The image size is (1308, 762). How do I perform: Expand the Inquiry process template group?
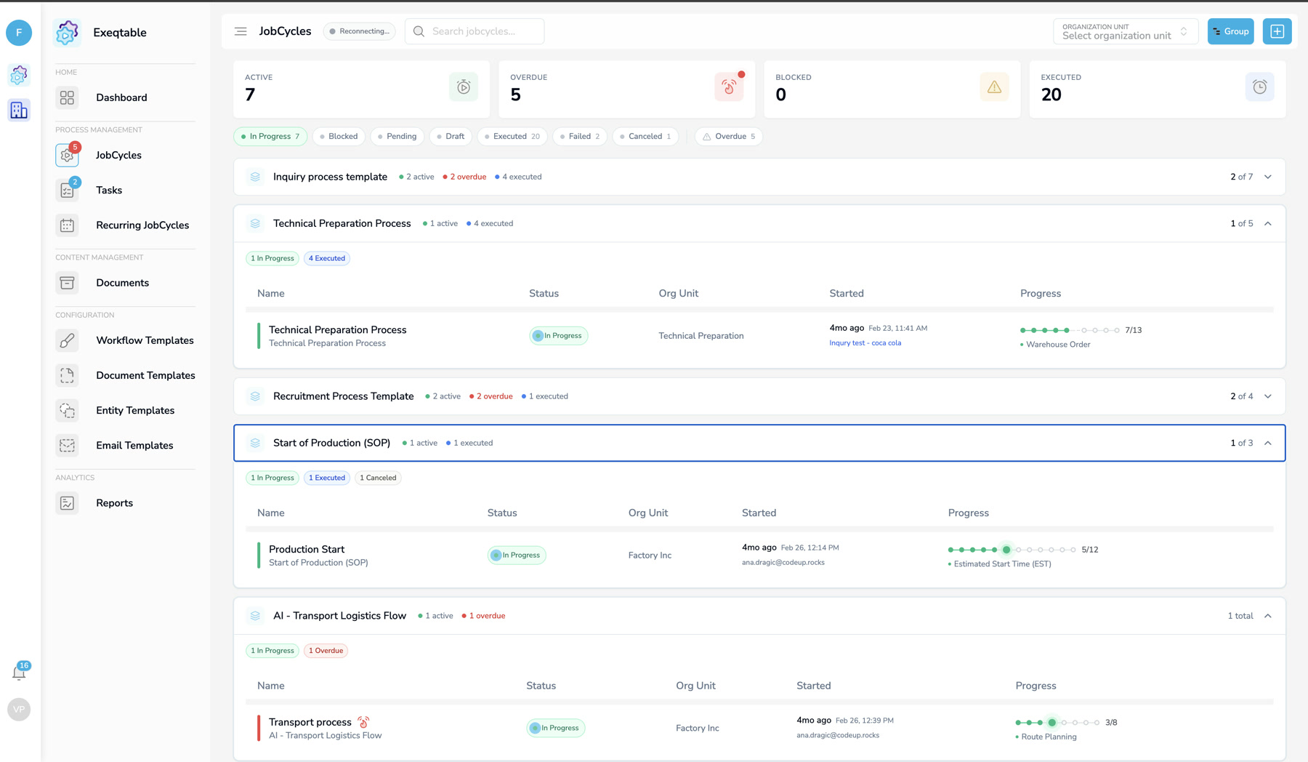pos(1268,177)
